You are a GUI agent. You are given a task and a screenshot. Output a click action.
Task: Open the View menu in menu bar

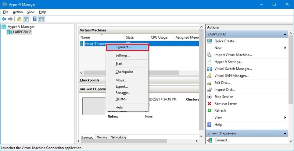tap(31, 12)
